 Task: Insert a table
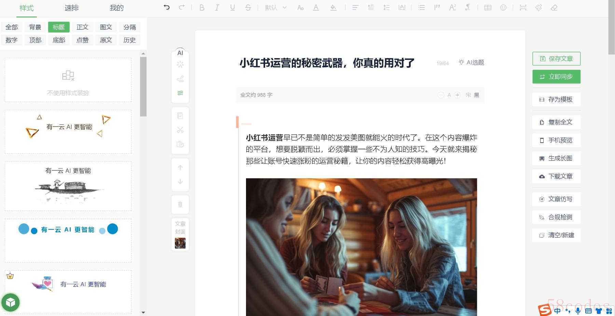488,8
